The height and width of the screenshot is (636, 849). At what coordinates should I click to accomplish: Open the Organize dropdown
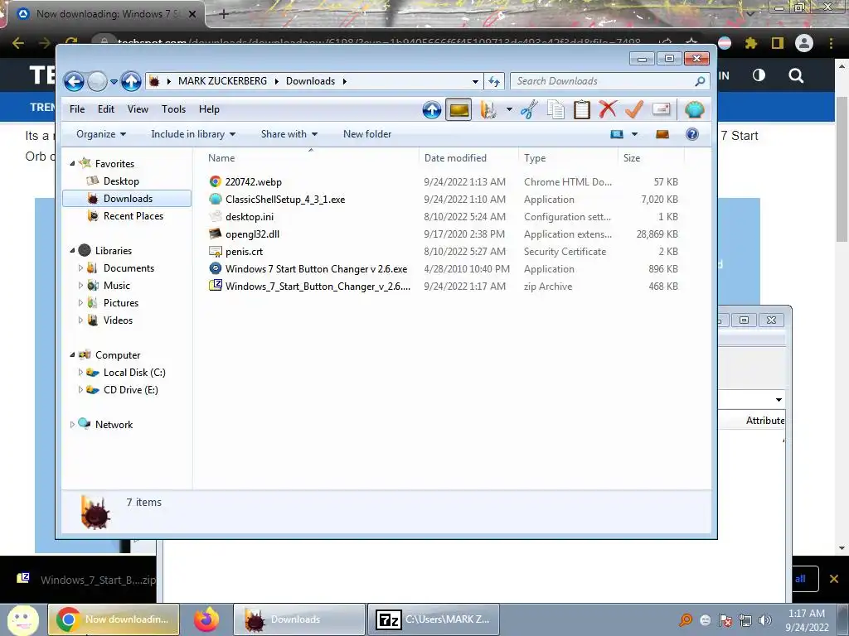tap(101, 134)
